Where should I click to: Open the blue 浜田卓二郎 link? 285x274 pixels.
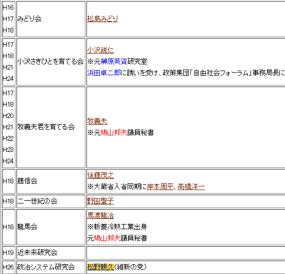(x=104, y=73)
